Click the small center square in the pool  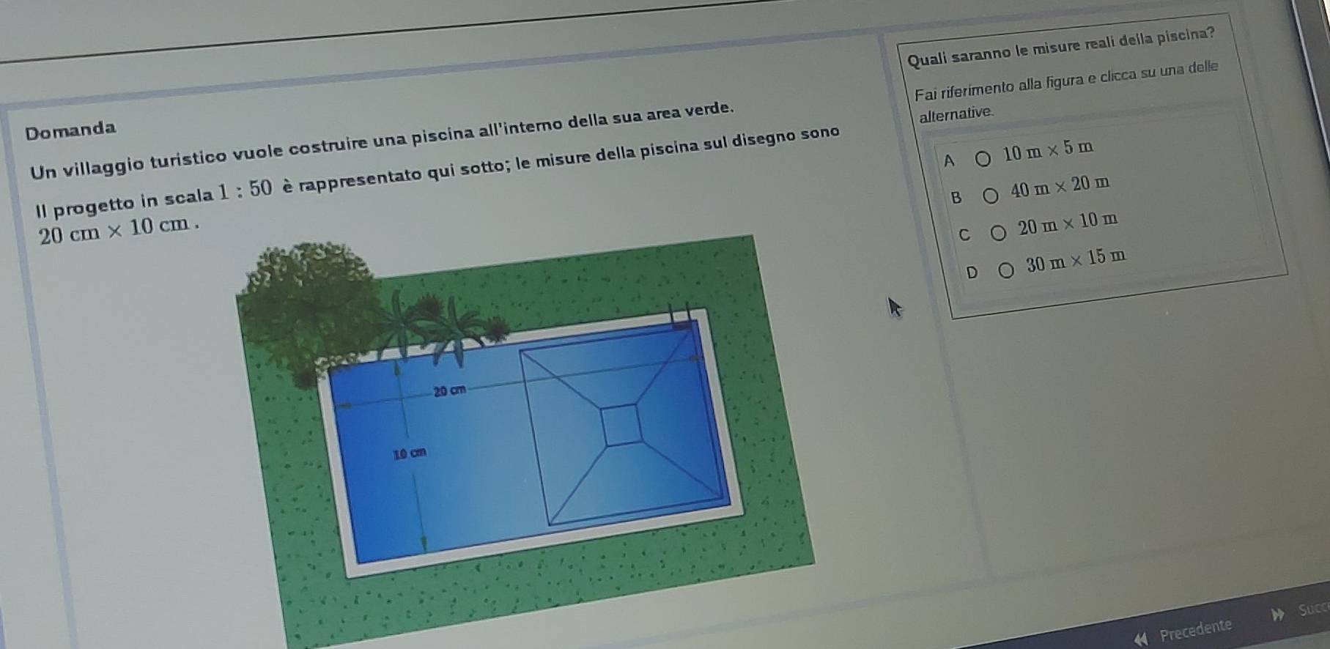point(622,425)
